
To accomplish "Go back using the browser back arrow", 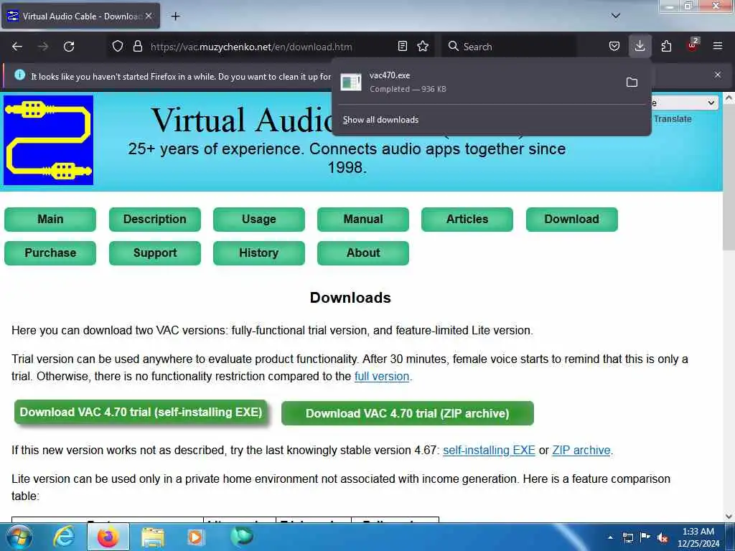I will coord(17,47).
